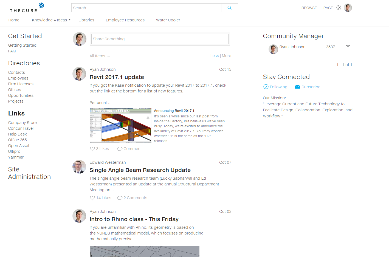Like the Single Angle Beam Research post
Screen dimensions: 389x257
coord(92,198)
